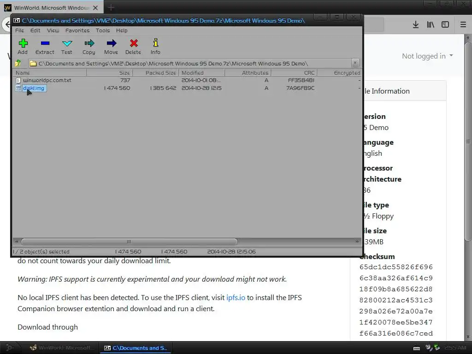Expand the address path dropdown arrow
The width and height of the screenshot is (472, 354).
[355, 63]
